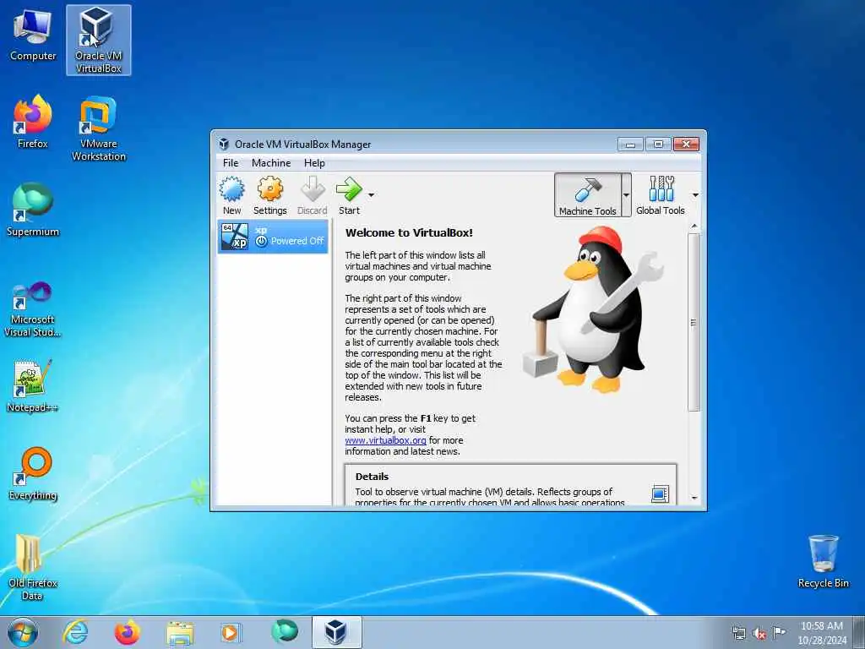
Task: Select the Machine Tools button
Action: 588,195
